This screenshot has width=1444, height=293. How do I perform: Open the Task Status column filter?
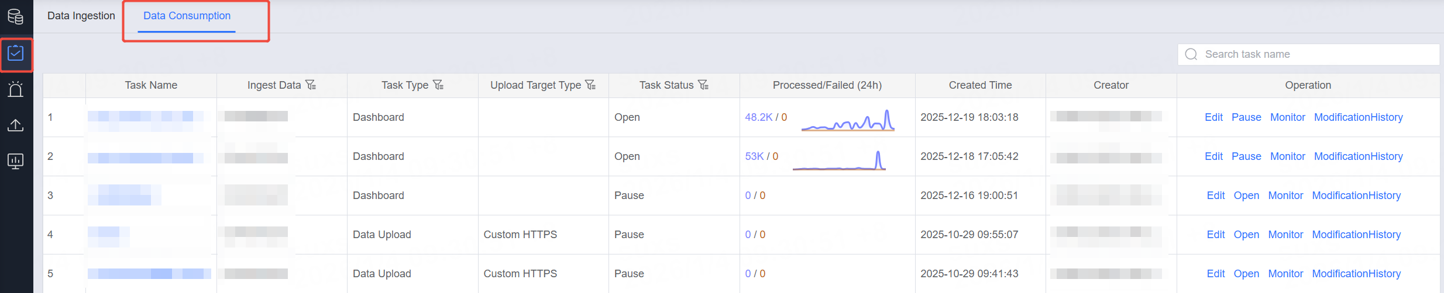[703, 85]
